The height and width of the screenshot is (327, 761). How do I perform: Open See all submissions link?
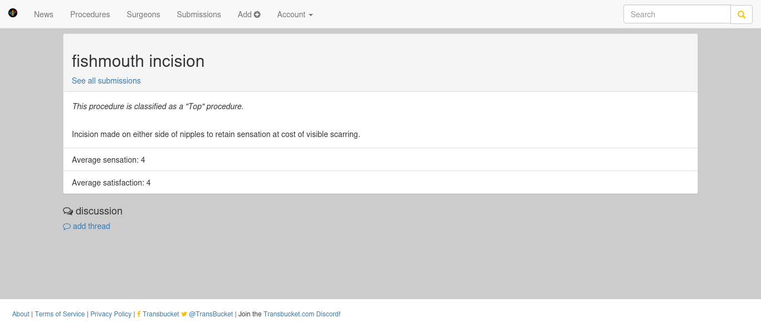pyautogui.click(x=106, y=81)
